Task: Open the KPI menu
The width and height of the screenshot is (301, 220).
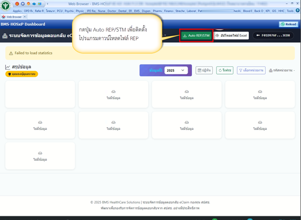Action: [x=267, y=11]
